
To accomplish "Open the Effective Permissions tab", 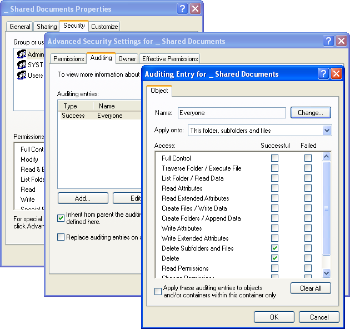I will [x=170, y=59].
